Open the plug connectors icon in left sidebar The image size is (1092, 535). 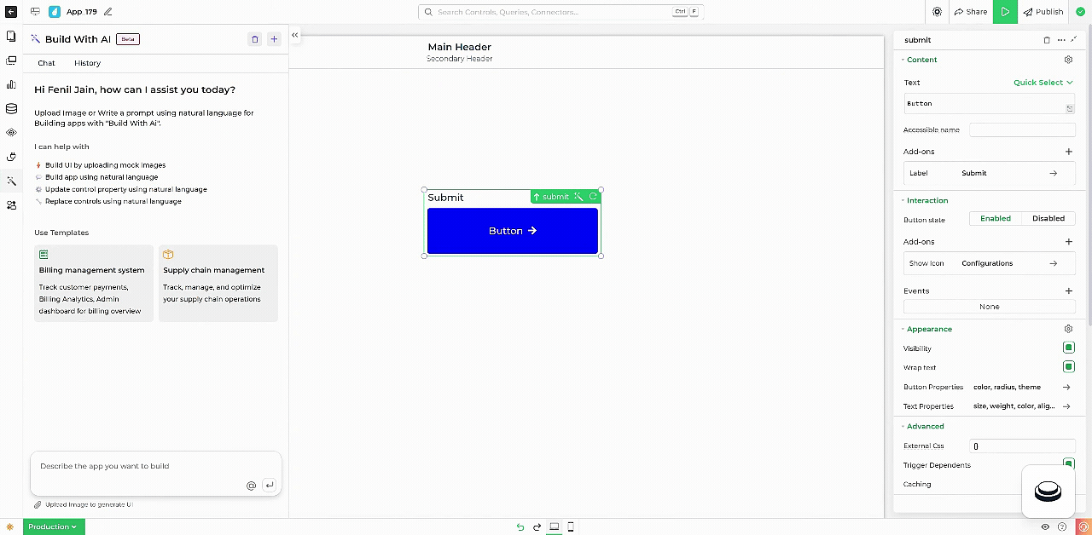(x=11, y=157)
